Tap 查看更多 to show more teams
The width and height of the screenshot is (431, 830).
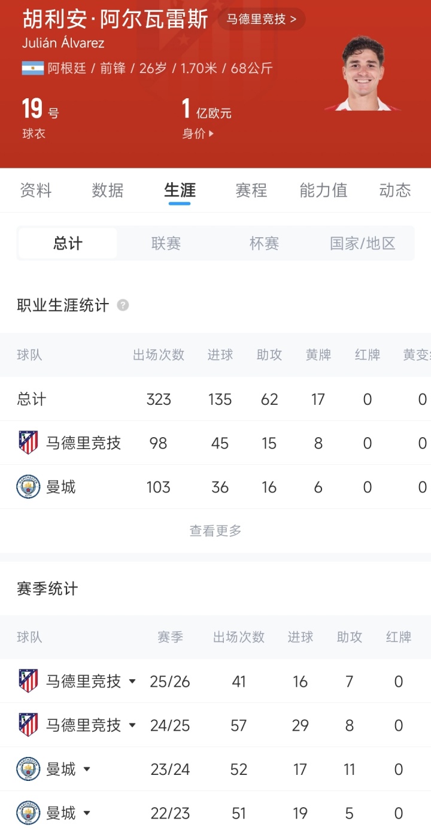pos(215,531)
